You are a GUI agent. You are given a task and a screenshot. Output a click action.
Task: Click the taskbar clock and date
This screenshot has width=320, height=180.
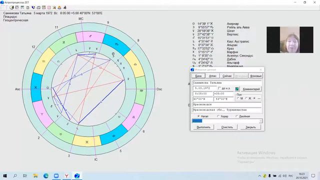pyautogui.click(x=302, y=175)
